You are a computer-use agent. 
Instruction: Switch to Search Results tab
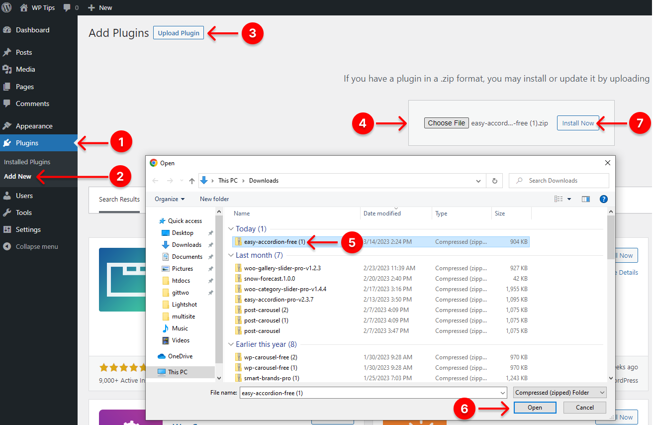119,200
